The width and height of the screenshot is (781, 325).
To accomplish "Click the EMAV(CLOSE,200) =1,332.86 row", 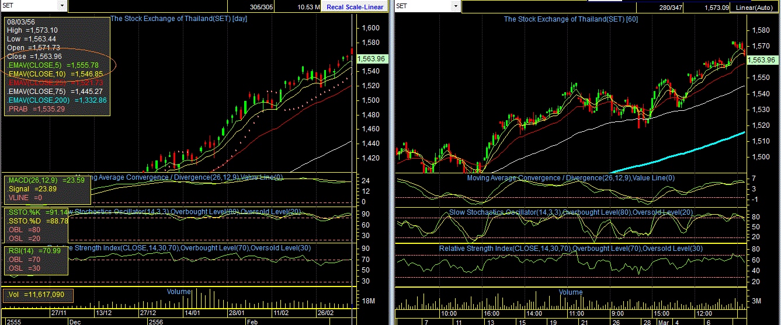I will [57, 100].
